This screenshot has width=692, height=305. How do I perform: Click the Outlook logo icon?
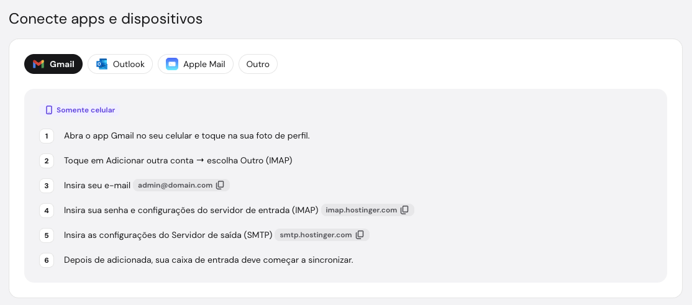[x=102, y=65]
